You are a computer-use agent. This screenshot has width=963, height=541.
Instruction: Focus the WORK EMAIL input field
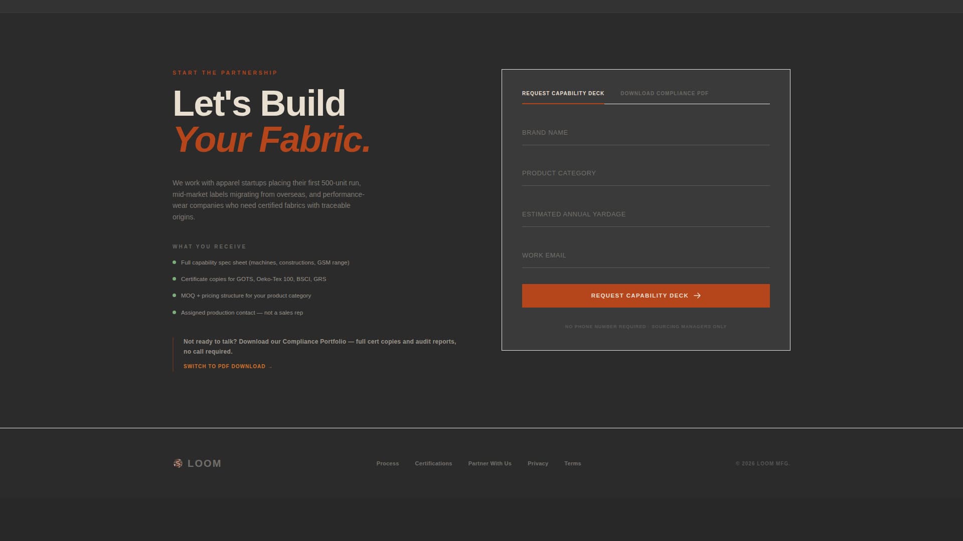click(646, 258)
